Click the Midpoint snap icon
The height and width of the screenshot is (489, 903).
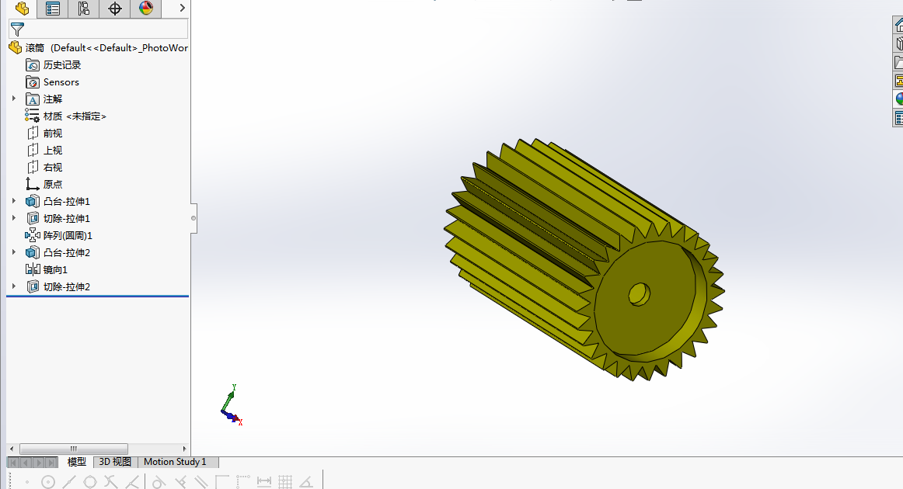tap(69, 482)
